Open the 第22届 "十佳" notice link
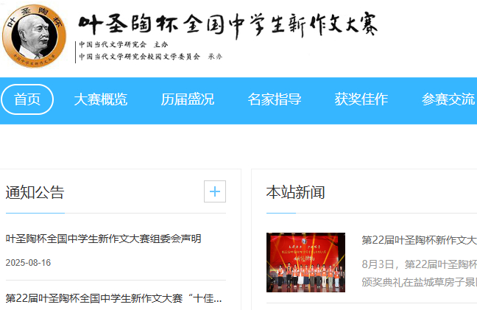 click(113, 298)
